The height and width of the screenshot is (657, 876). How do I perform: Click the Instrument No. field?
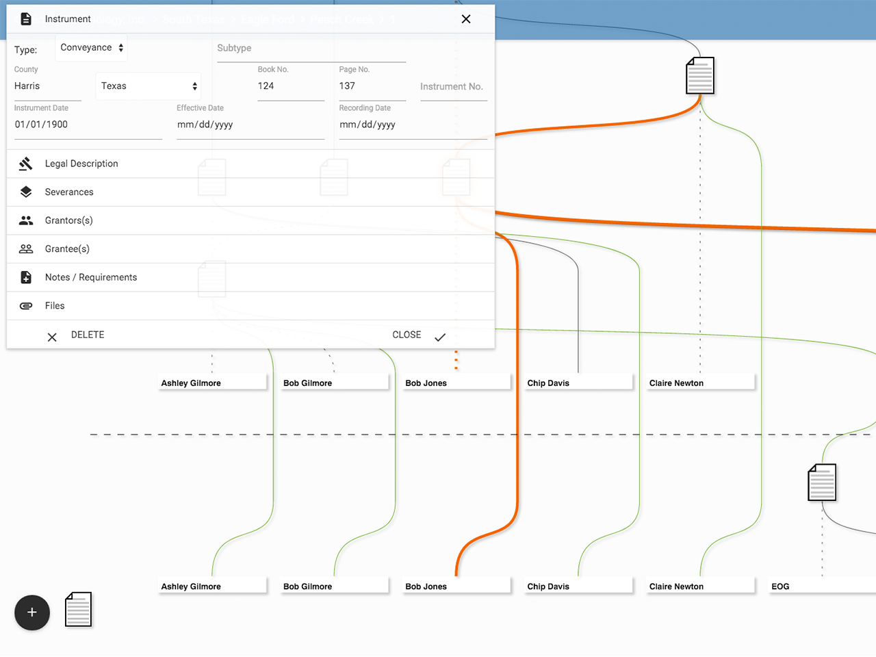pos(454,87)
